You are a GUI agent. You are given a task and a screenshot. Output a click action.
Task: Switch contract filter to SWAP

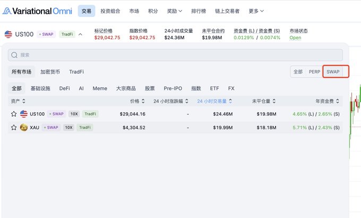coord(333,71)
